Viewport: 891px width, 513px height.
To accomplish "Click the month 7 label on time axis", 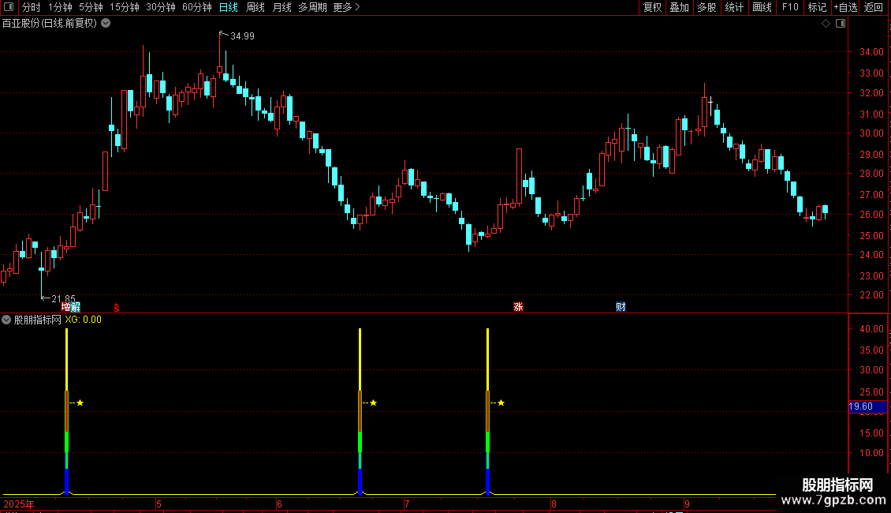I will (407, 504).
